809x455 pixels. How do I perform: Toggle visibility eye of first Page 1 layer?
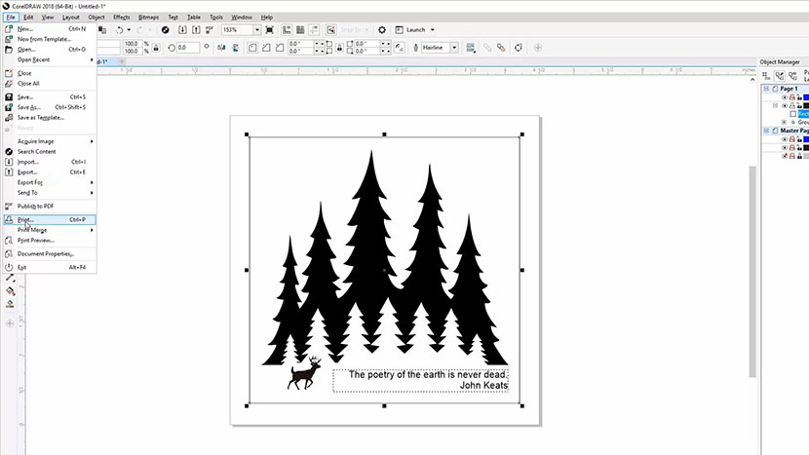pyautogui.click(x=786, y=96)
